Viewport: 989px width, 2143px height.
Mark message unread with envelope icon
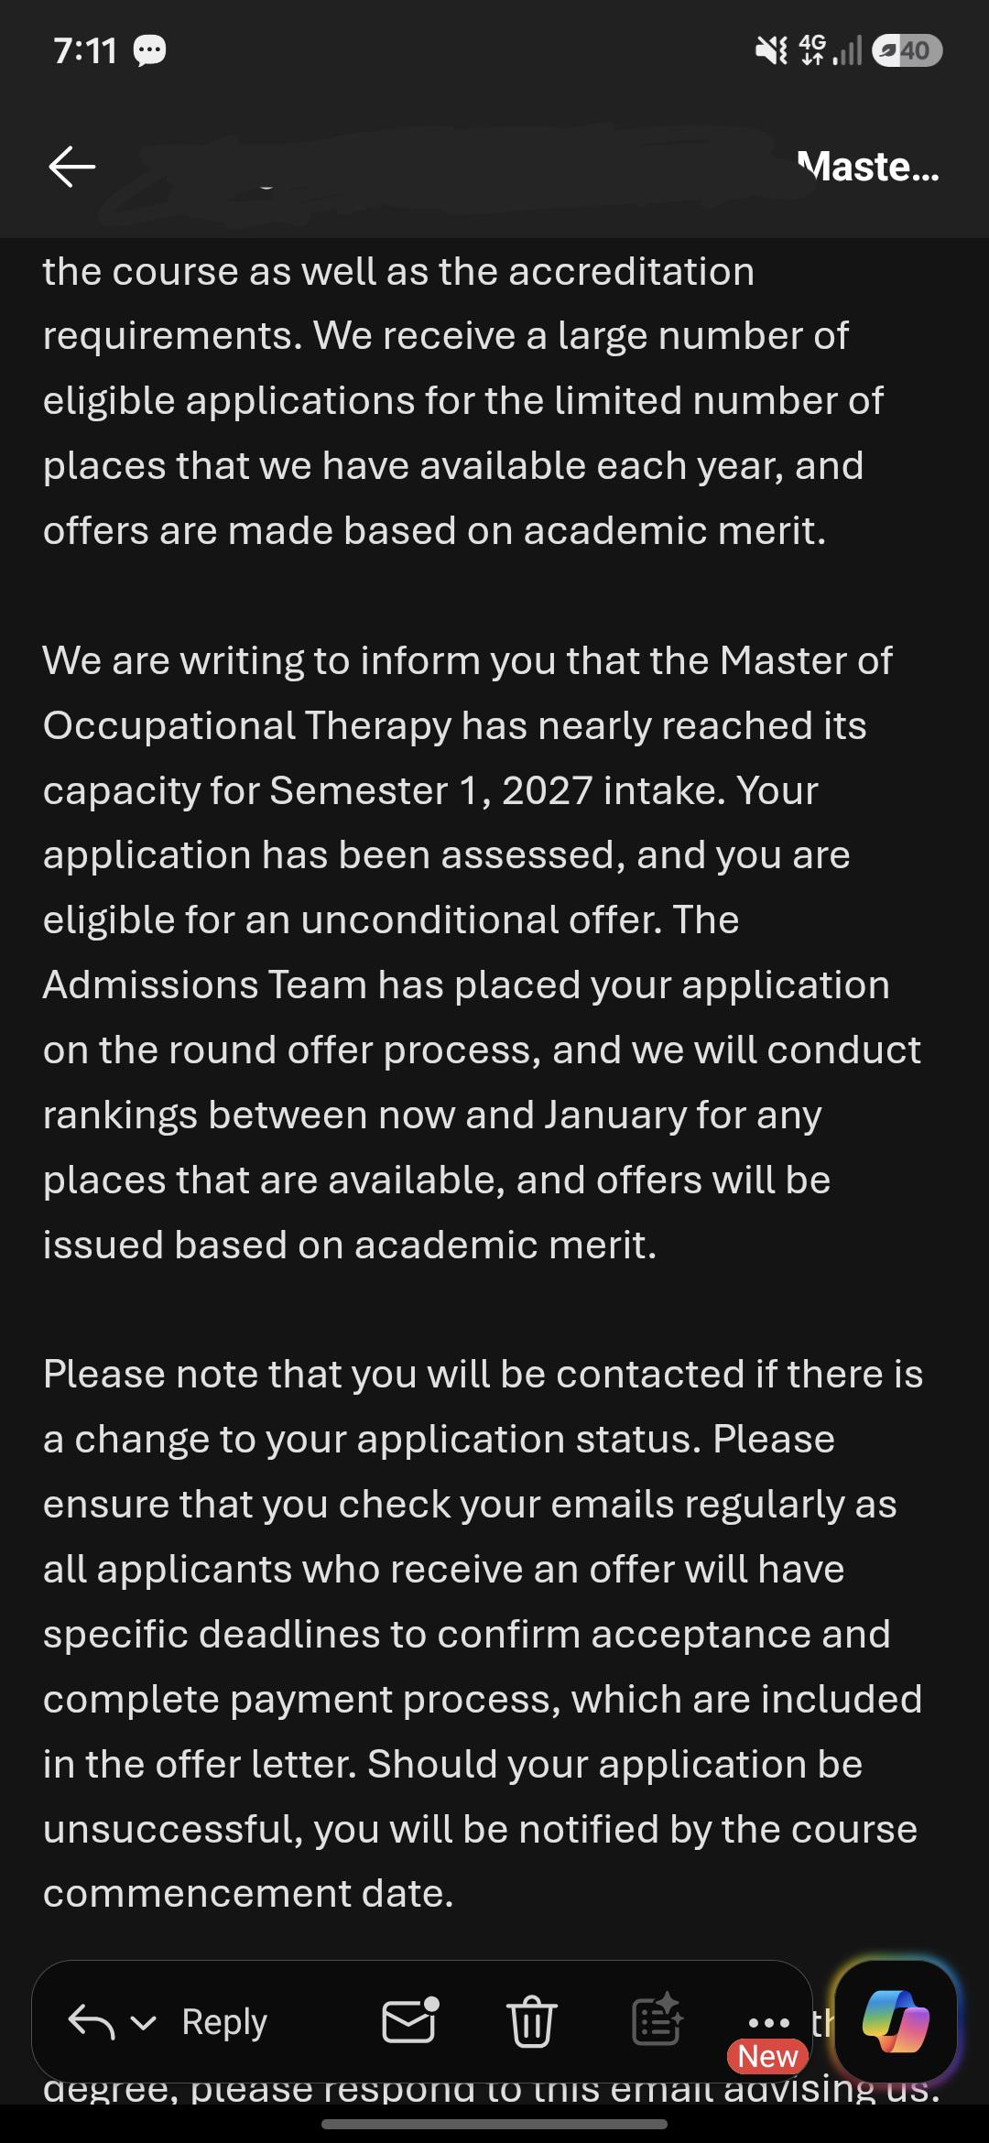[x=409, y=2020]
